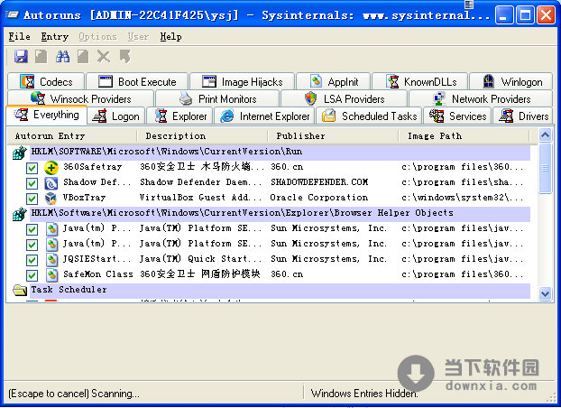Sort by Publisher column header
The image size is (561, 408).
click(333, 136)
